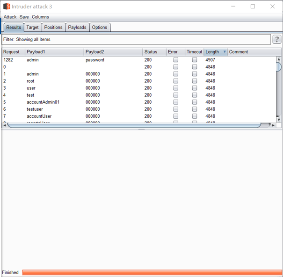Open the Save menu

tap(24, 17)
